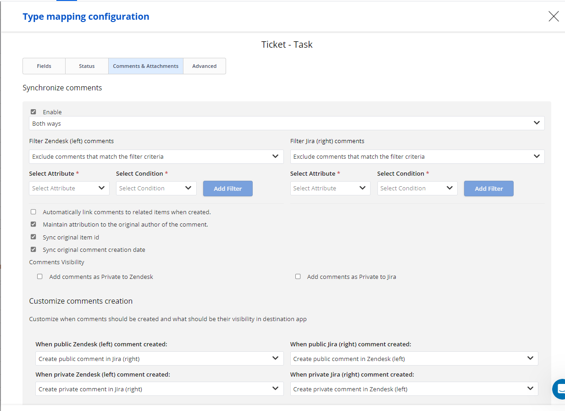Uncheck Maintain attribution to original author

pos(33,224)
